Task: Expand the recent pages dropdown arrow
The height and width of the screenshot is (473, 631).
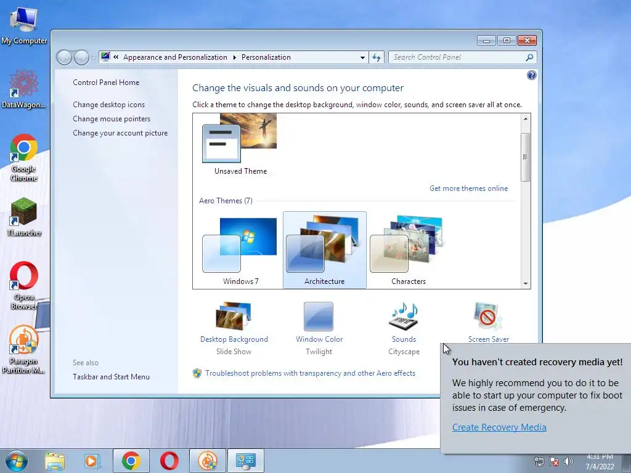Action: click(94, 57)
